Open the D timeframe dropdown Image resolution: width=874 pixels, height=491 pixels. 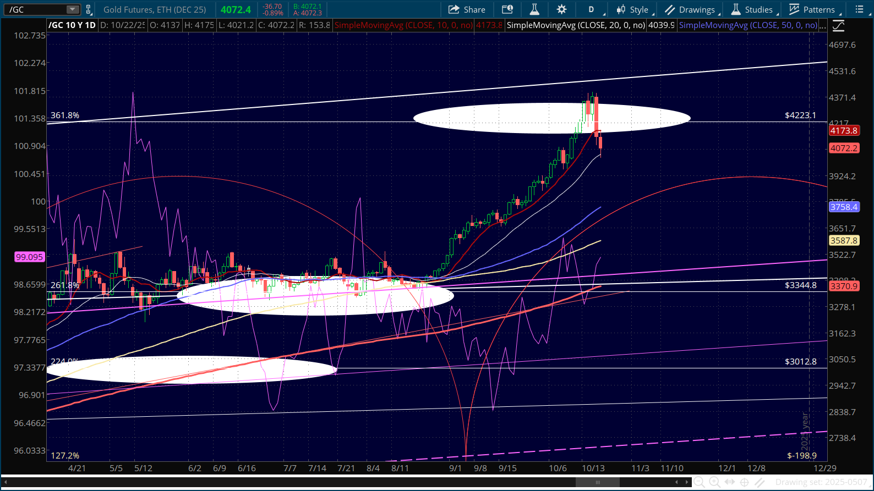[592, 9]
